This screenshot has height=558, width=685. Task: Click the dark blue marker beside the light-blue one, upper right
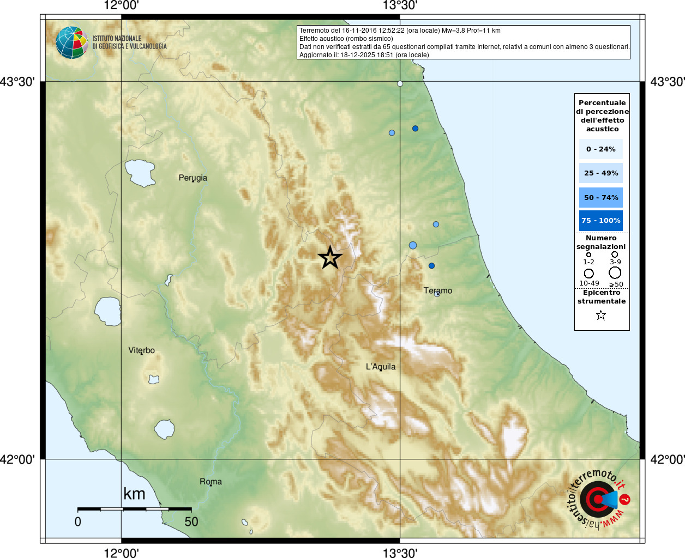tap(415, 129)
